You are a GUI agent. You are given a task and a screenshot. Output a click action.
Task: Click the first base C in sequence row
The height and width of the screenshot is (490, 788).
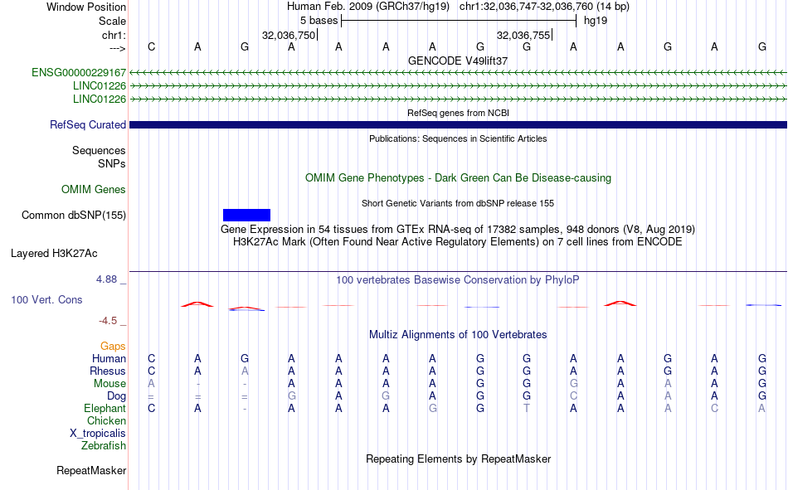click(151, 46)
